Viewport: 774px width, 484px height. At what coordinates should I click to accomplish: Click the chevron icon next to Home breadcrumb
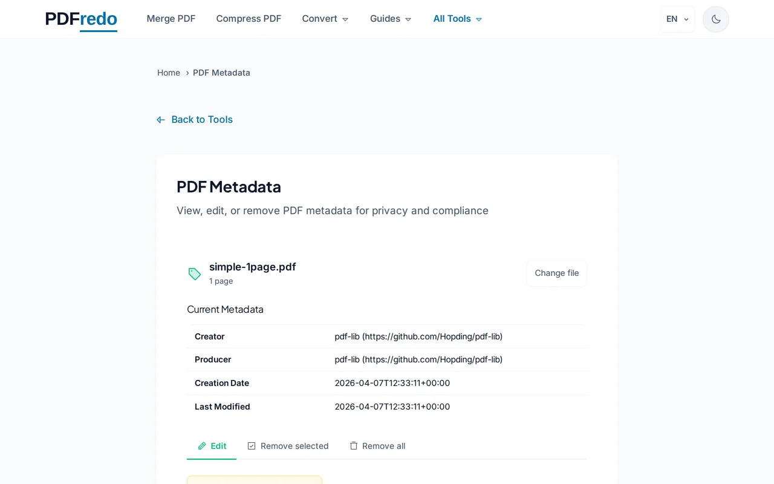click(x=187, y=73)
